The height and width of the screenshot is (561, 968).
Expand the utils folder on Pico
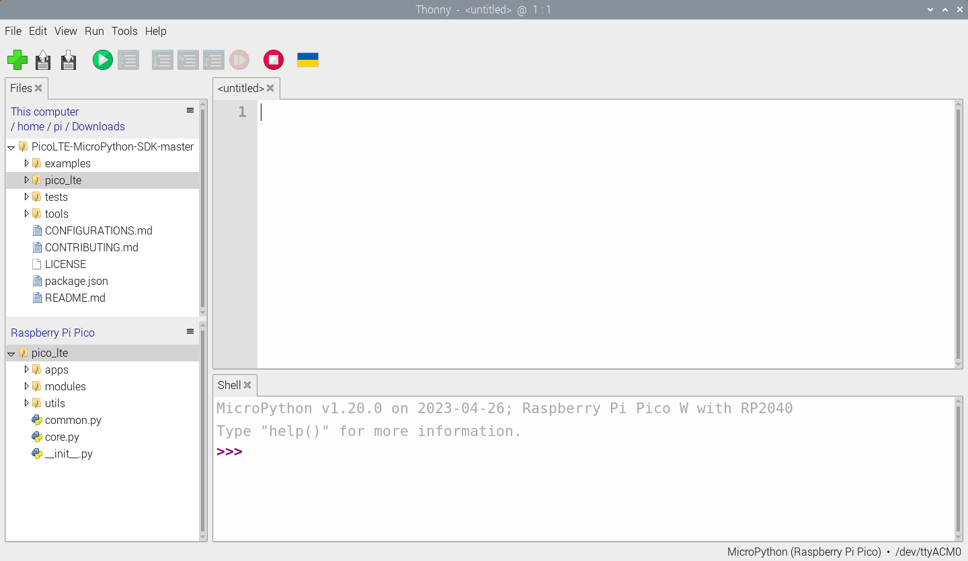(26, 403)
